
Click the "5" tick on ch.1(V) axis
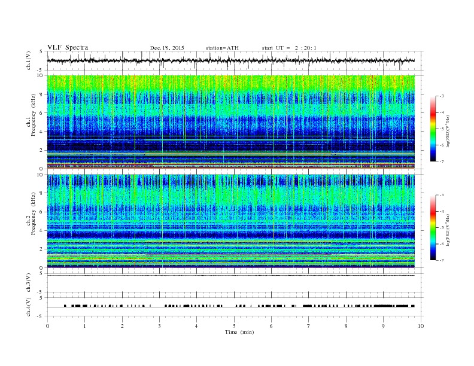(41, 51)
